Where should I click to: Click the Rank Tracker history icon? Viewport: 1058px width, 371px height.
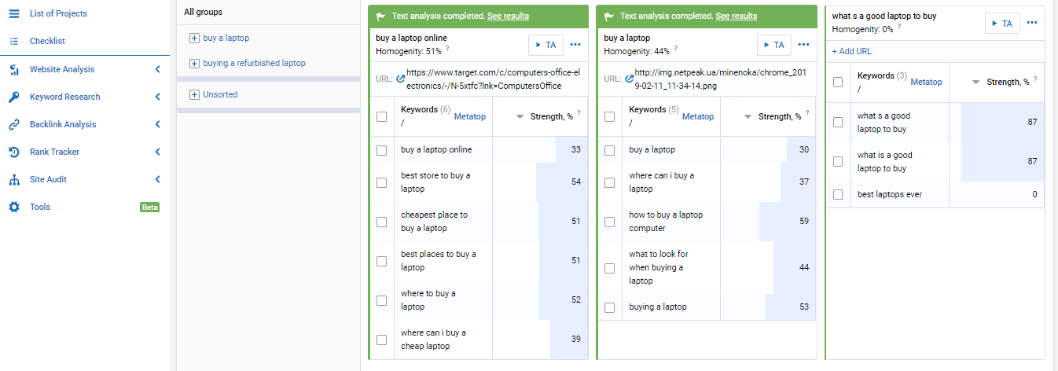coord(13,152)
